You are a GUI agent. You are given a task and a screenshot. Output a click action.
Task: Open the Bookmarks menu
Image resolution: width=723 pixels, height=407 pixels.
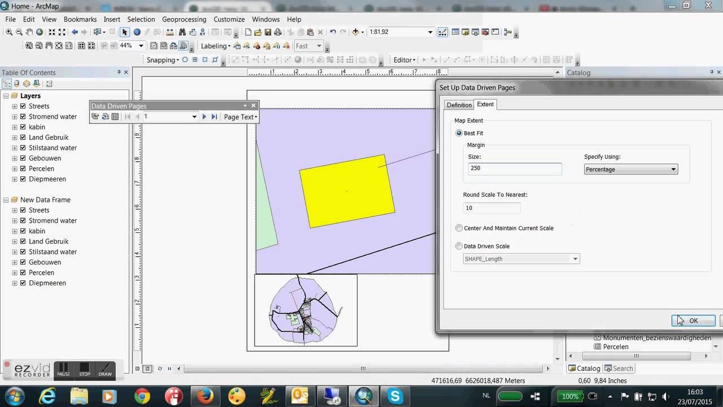point(80,19)
